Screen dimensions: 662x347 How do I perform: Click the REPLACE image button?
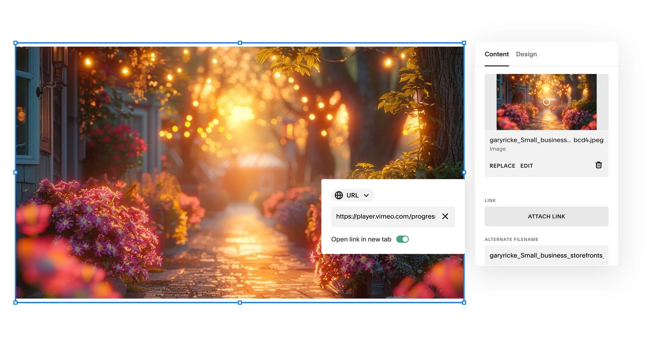click(502, 166)
